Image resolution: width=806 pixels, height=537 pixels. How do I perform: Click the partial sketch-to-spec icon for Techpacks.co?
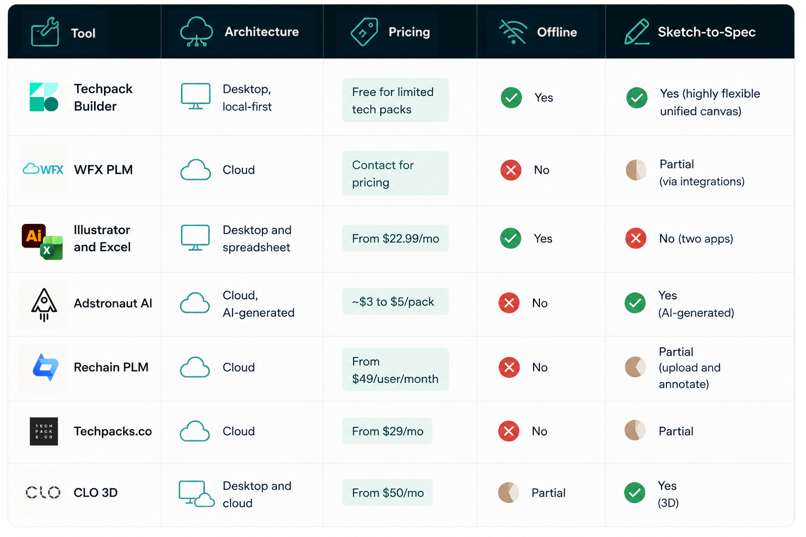click(x=635, y=431)
